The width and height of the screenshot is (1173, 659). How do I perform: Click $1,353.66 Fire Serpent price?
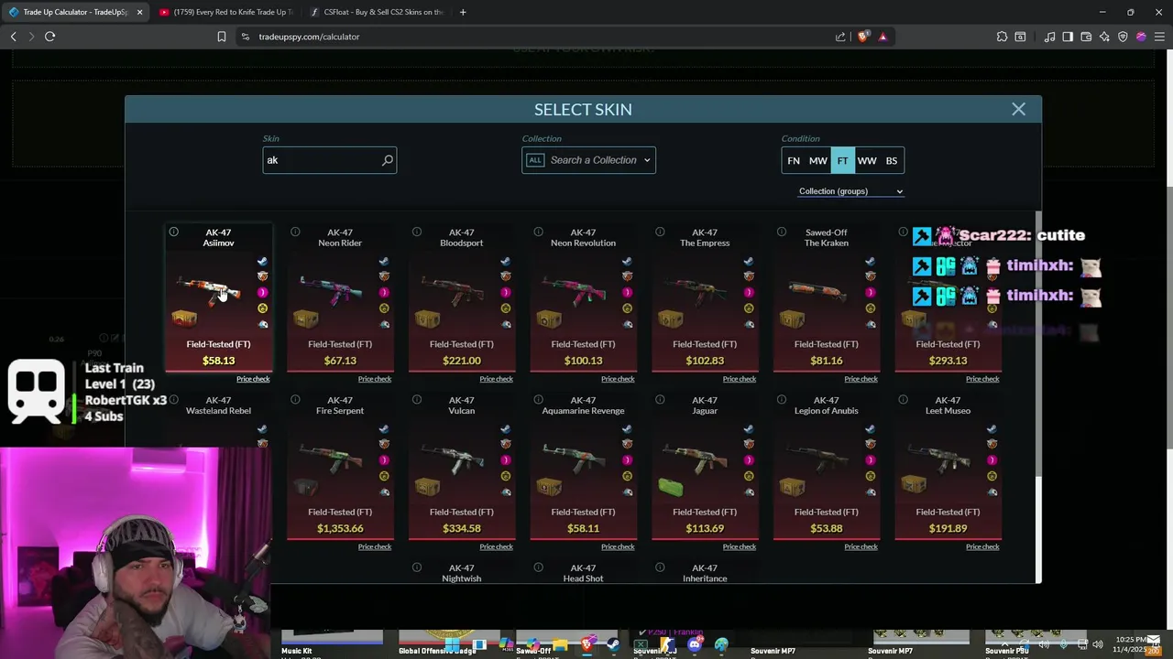pos(340,528)
